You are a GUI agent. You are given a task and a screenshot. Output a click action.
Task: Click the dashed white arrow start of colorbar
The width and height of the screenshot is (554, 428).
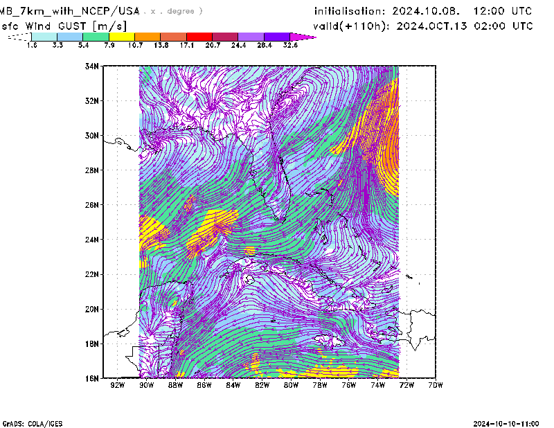(19, 37)
